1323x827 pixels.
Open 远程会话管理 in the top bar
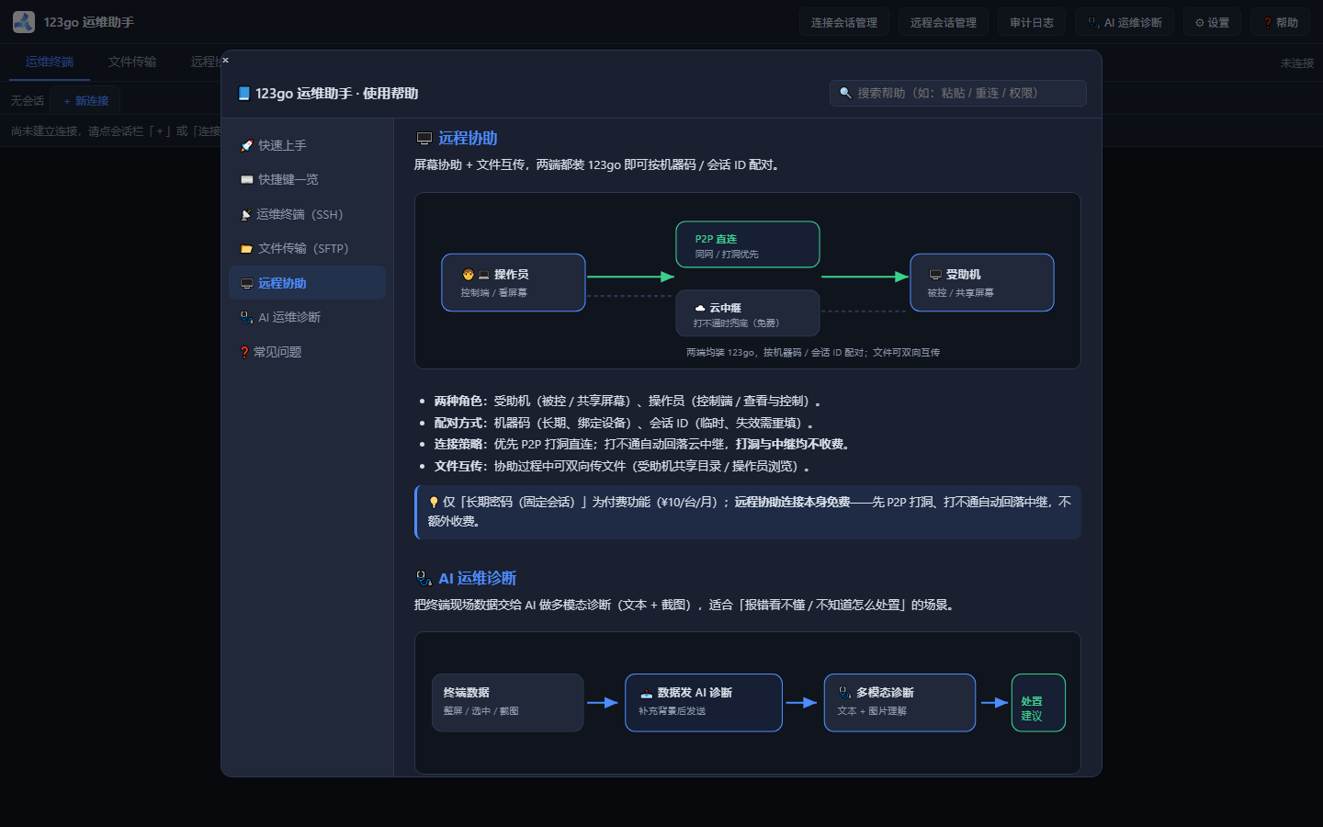(x=944, y=22)
